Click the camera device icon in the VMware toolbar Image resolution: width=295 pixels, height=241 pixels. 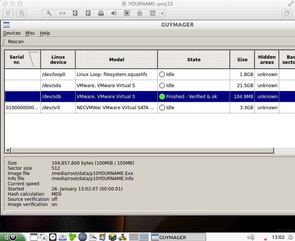click(127, 13)
